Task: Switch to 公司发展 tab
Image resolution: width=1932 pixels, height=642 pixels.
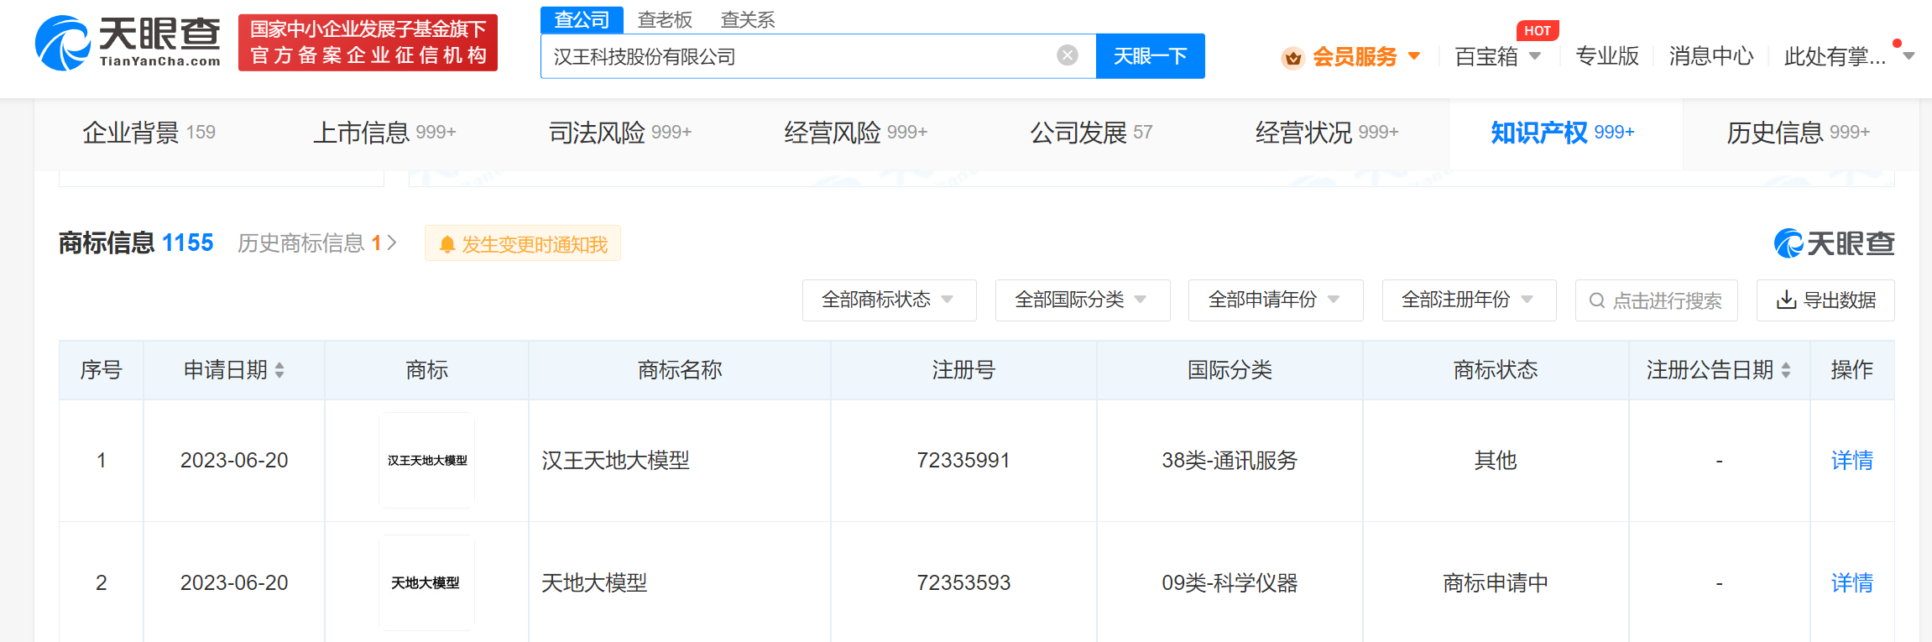Action: 1091,132
